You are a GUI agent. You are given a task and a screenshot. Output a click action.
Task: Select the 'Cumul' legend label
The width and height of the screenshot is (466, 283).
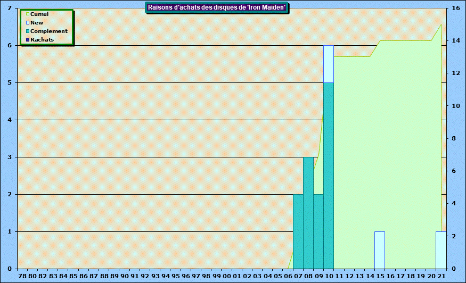coord(39,14)
